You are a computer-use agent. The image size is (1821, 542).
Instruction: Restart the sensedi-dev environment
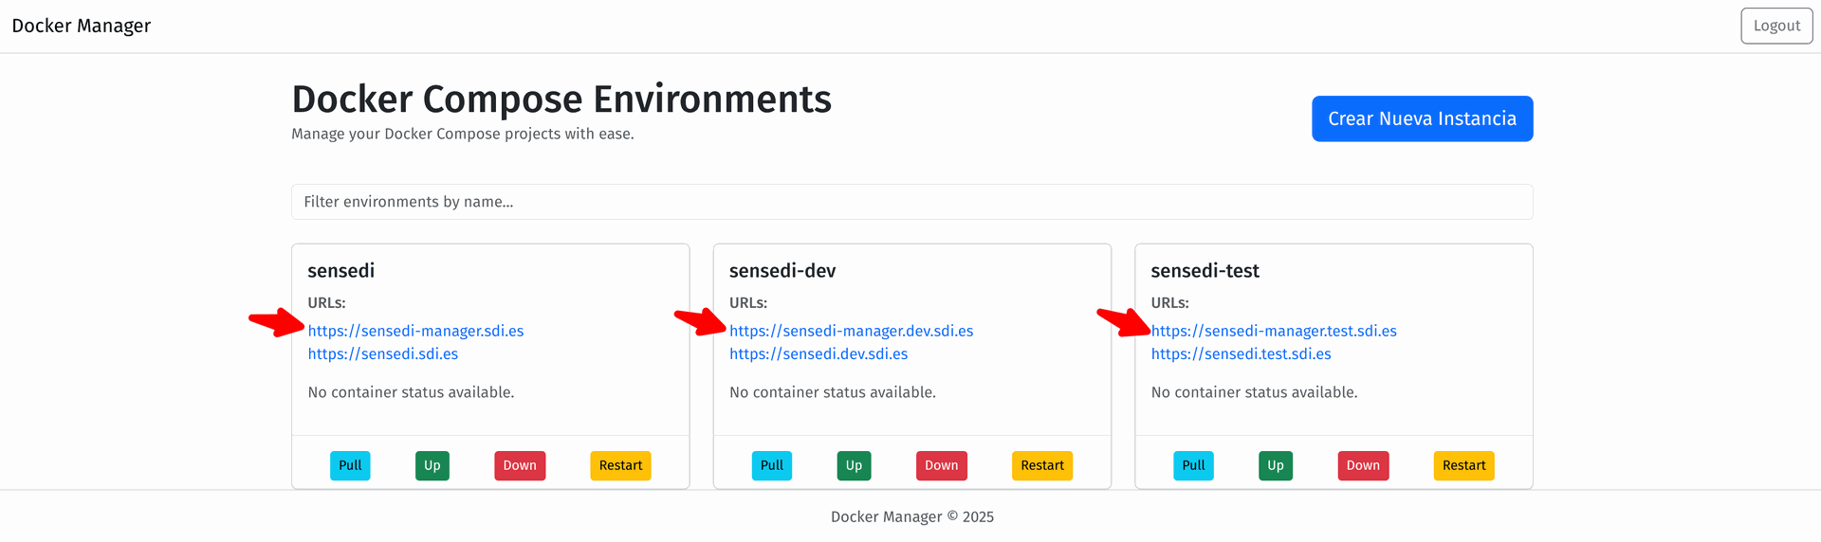click(x=1041, y=465)
